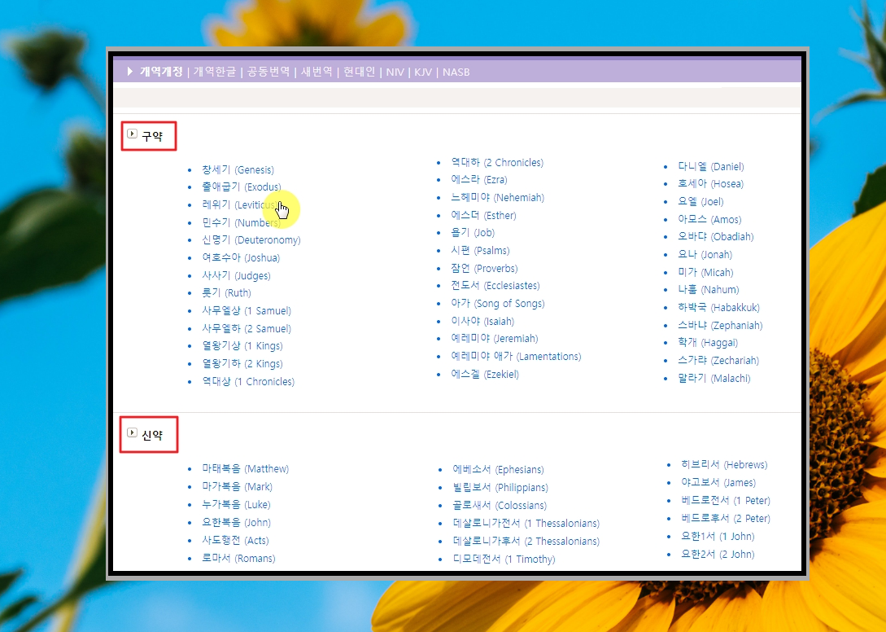This screenshot has width=886, height=632.
Task: Open 요엘 (Joel)
Action: pyautogui.click(x=701, y=201)
